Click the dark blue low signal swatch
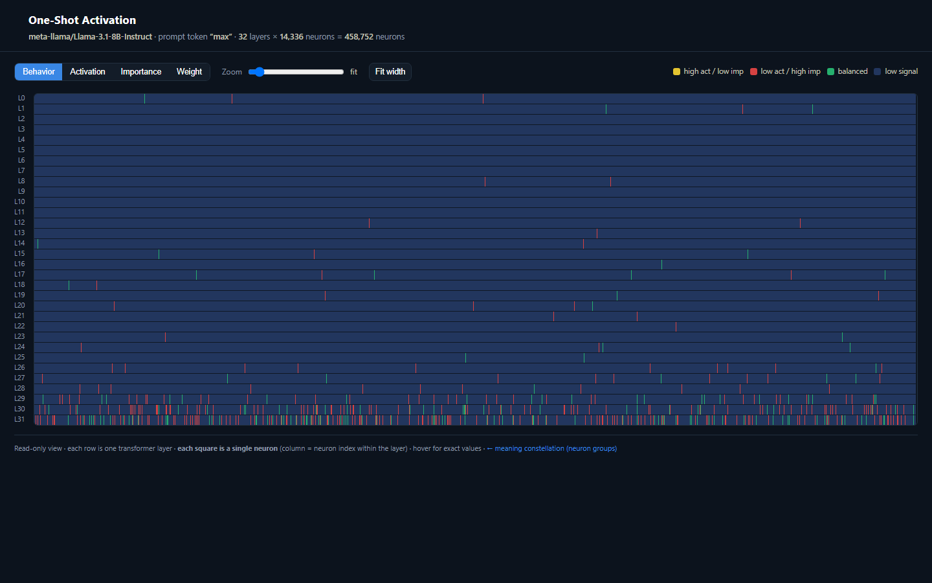The width and height of the screenshot is (932, 583). pos(878,72)
